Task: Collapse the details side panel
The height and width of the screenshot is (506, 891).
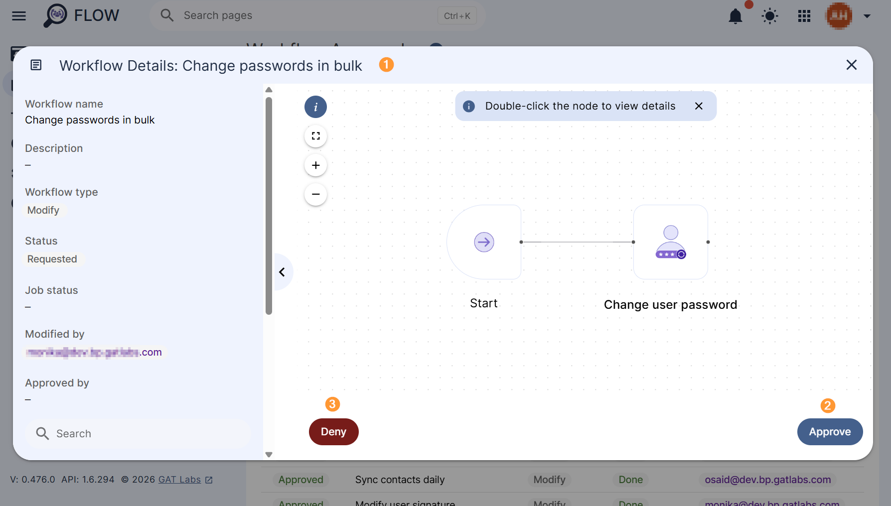Action: (283, 272)
